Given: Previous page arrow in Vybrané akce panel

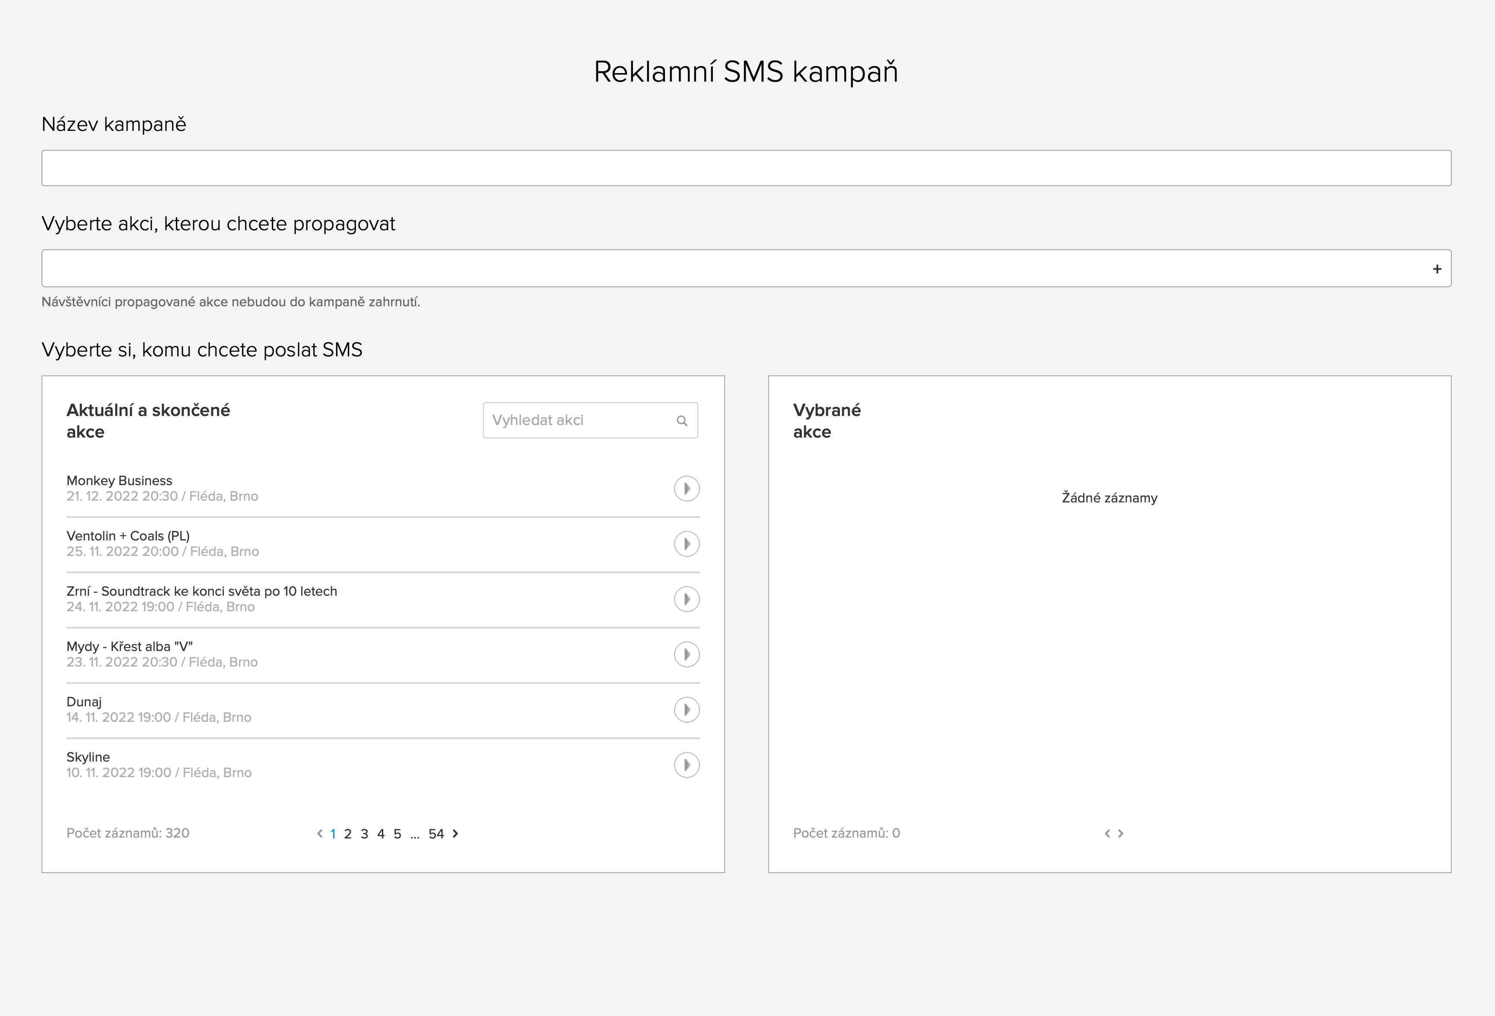Looking at the screenshot, I should point(1107,833).
